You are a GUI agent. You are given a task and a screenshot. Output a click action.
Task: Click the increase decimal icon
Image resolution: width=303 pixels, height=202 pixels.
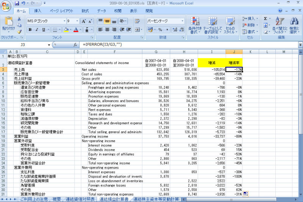coord(175,30)
